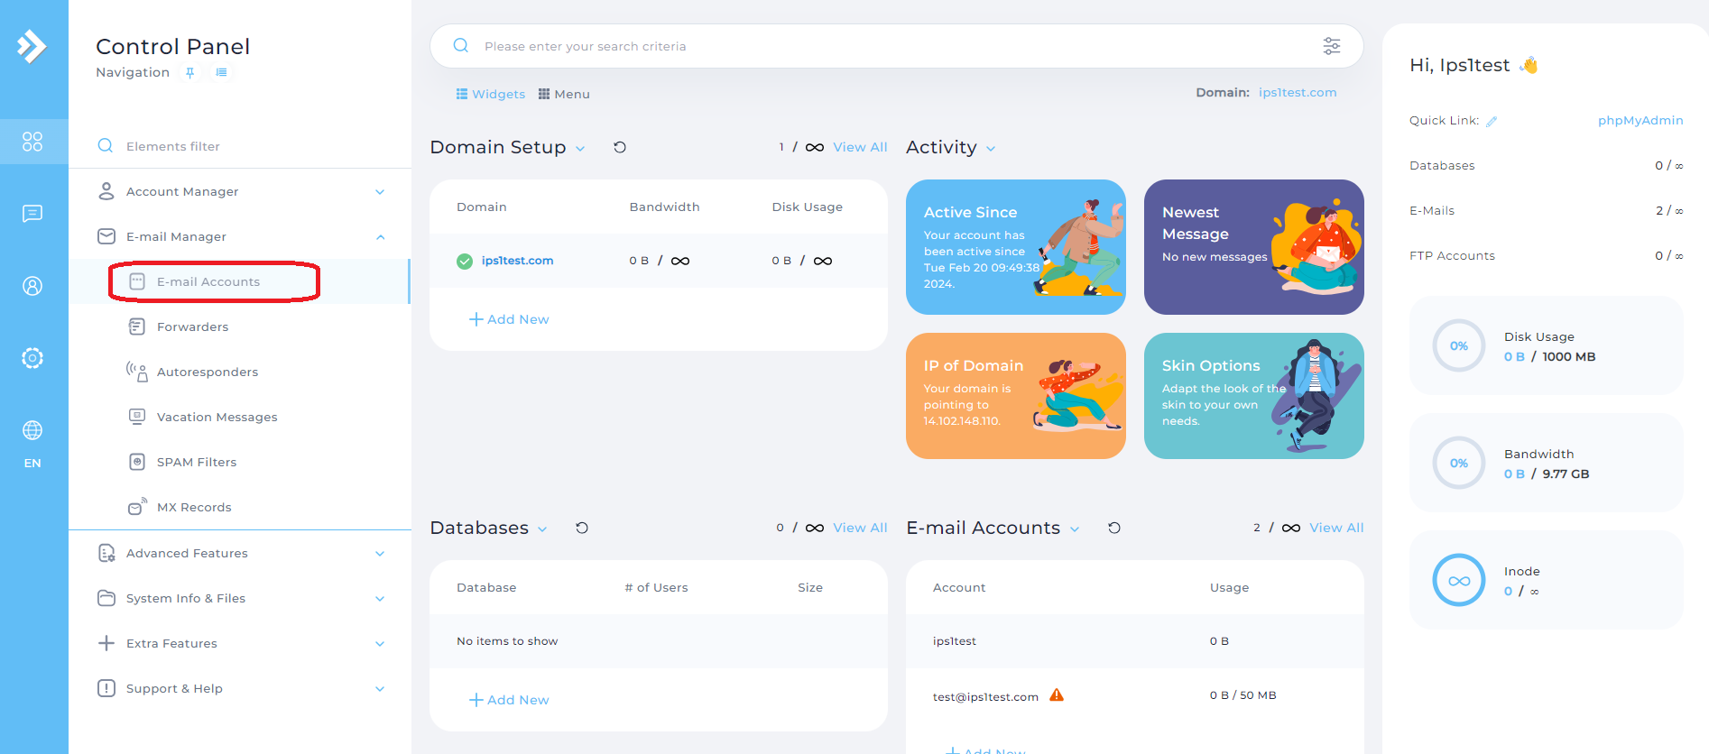Image resolution: width=1709 pixels, height=754 pixels.
Task: Open the phpMyAdmin quick link
Action: coord(1640,121)
